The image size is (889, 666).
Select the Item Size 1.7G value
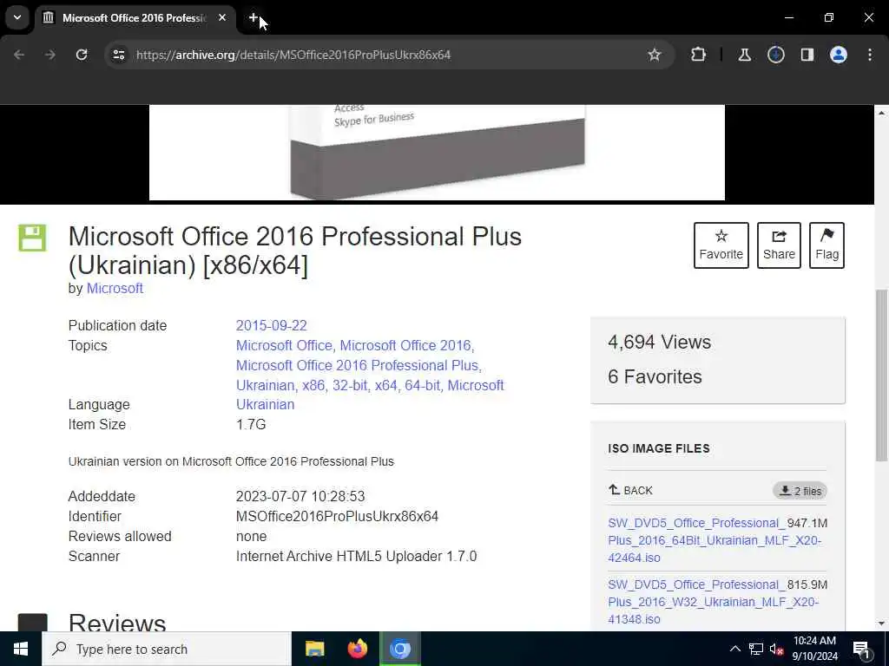point(251,424)
